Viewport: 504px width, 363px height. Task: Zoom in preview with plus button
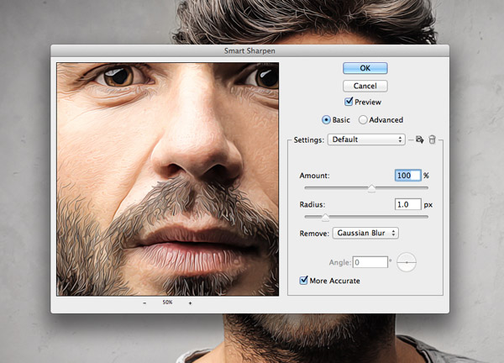tap(191, 302)
